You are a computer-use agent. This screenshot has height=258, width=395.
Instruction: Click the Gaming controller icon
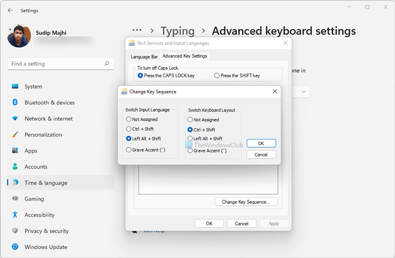click(15, 199)
